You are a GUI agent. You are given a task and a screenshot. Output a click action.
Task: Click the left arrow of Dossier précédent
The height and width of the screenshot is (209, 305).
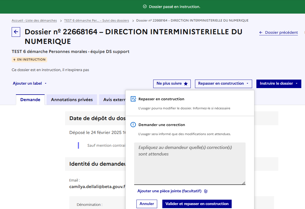(x=261, y=33)
